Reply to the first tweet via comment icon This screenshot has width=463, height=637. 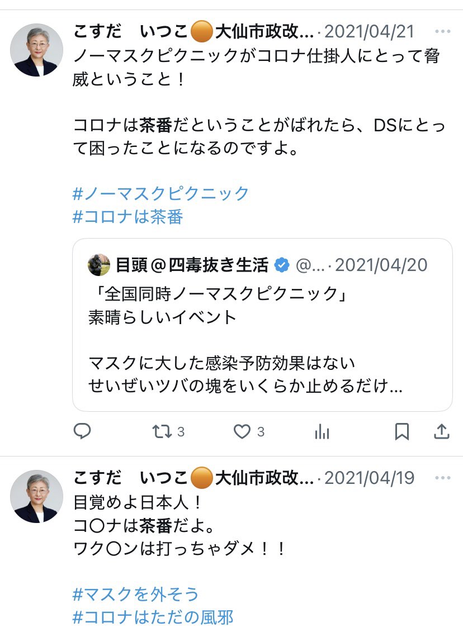click(x=83, y=431)
